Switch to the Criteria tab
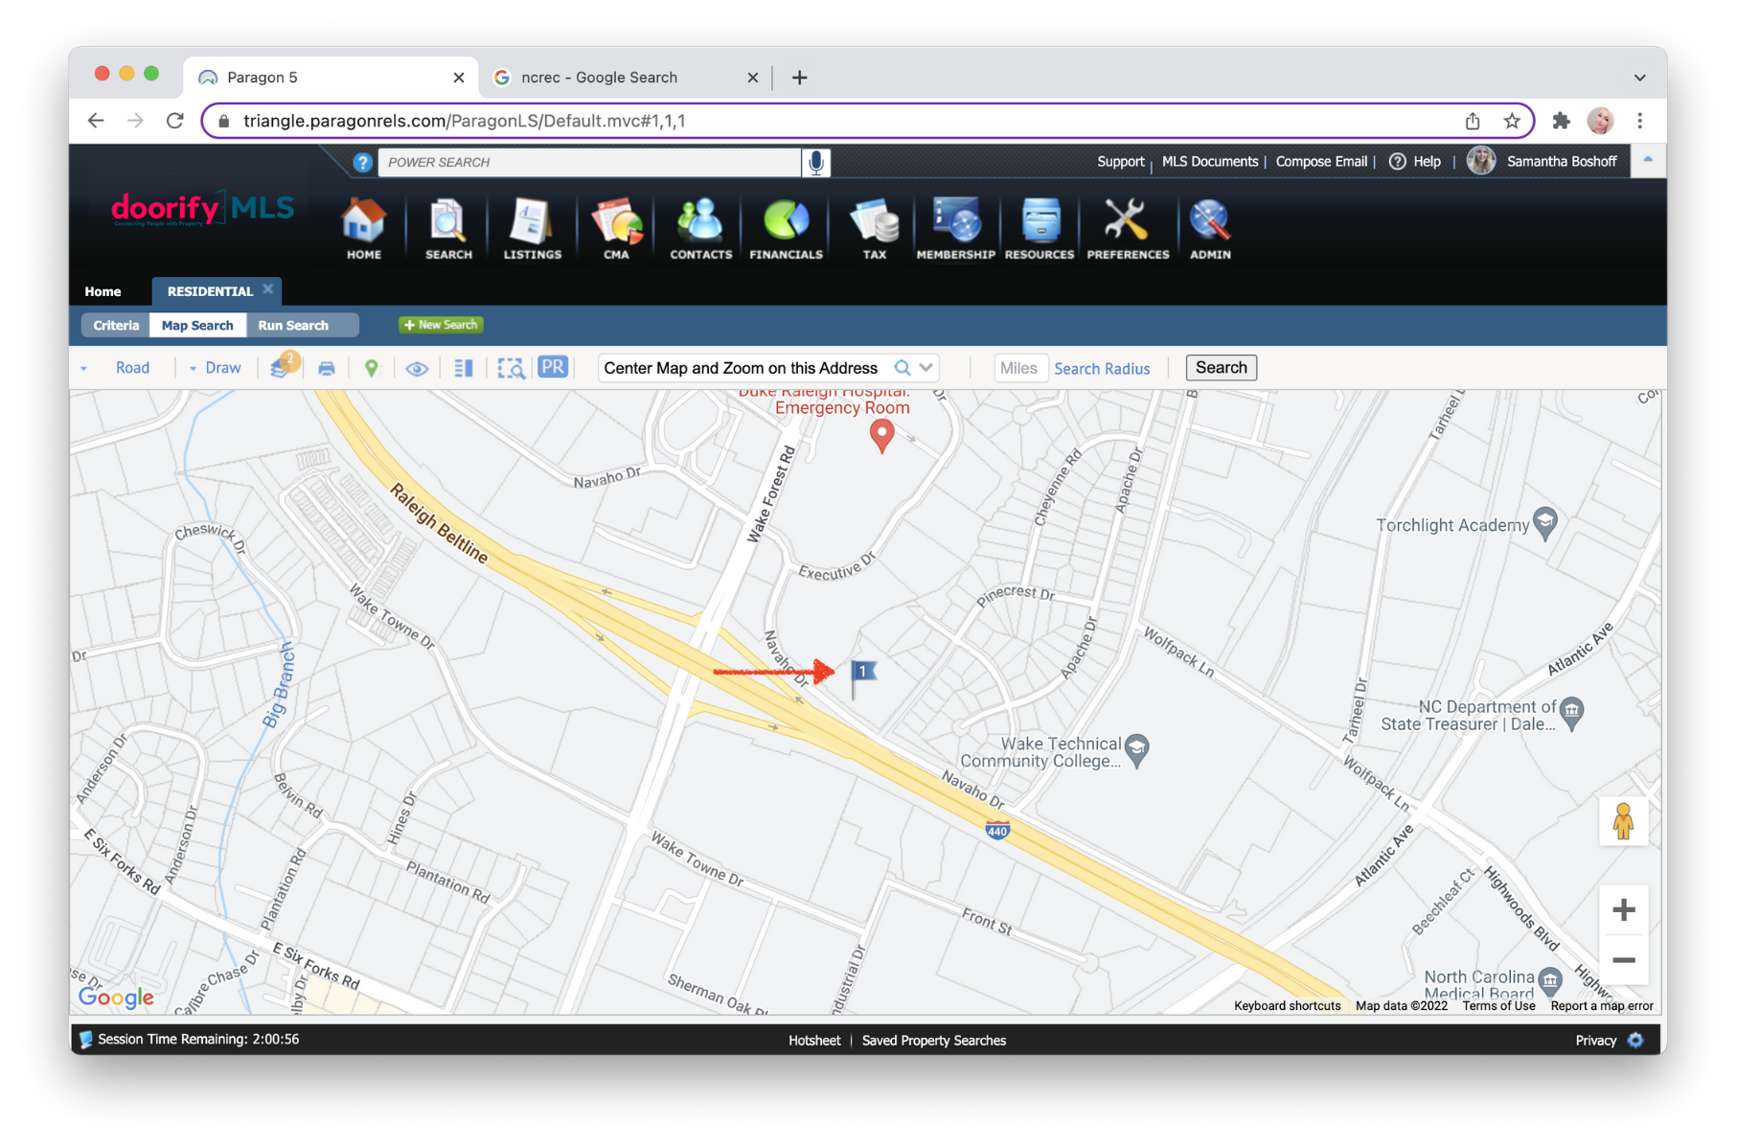Screen dimensions: 1737x1147 tap(116, 326)
